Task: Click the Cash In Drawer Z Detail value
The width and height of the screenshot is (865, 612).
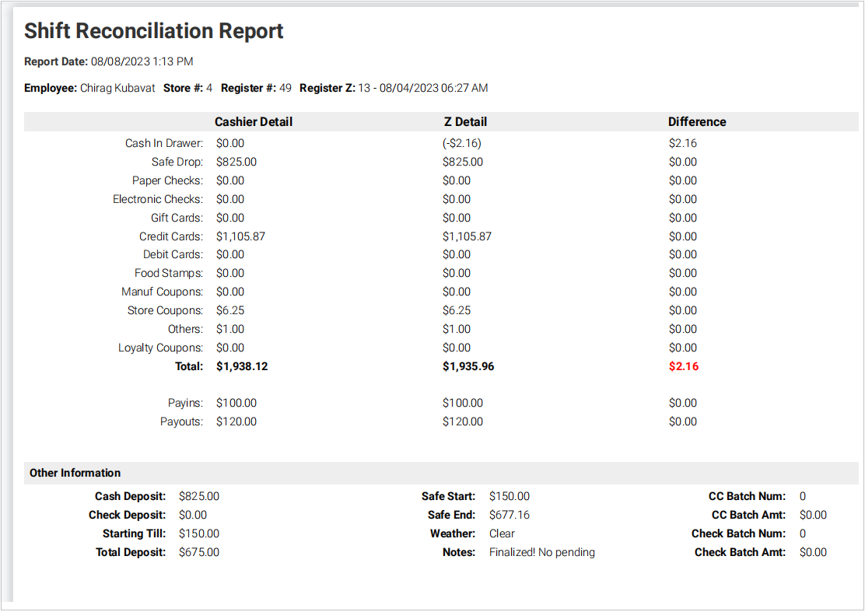Action: [464, 143]
